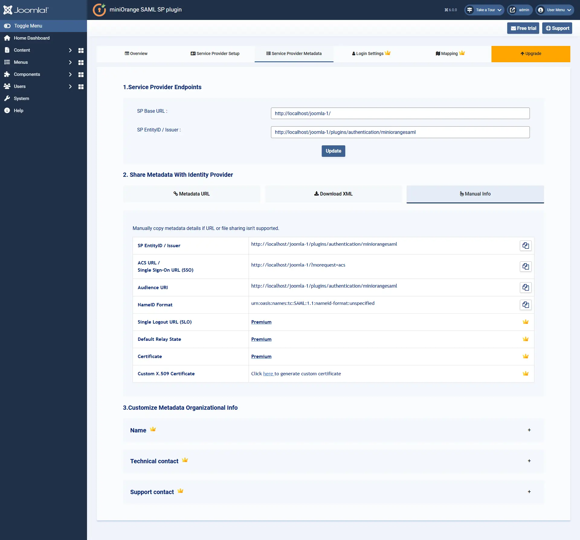
Task: Copy the NameID Format value
Action: pos(525,305)
